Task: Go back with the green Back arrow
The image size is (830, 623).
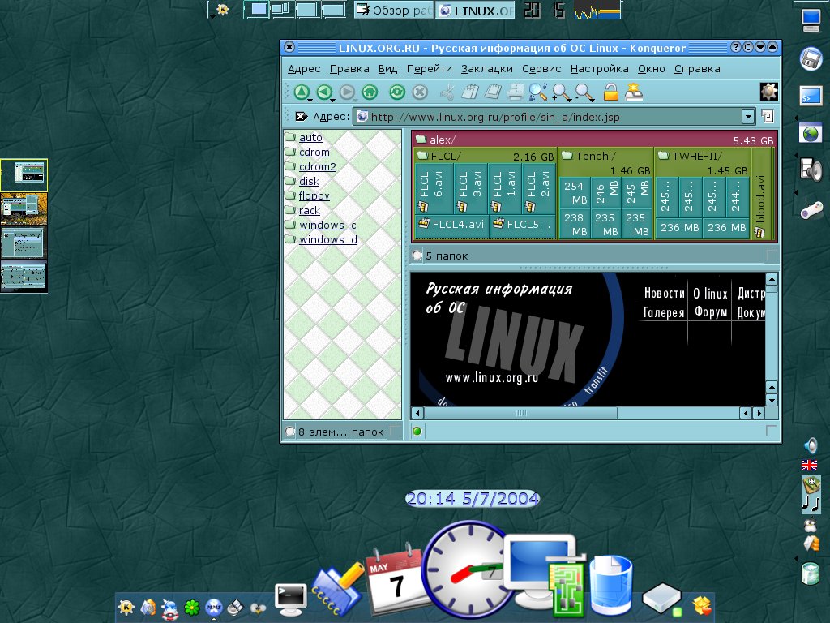Action: [x=324, y=92]
